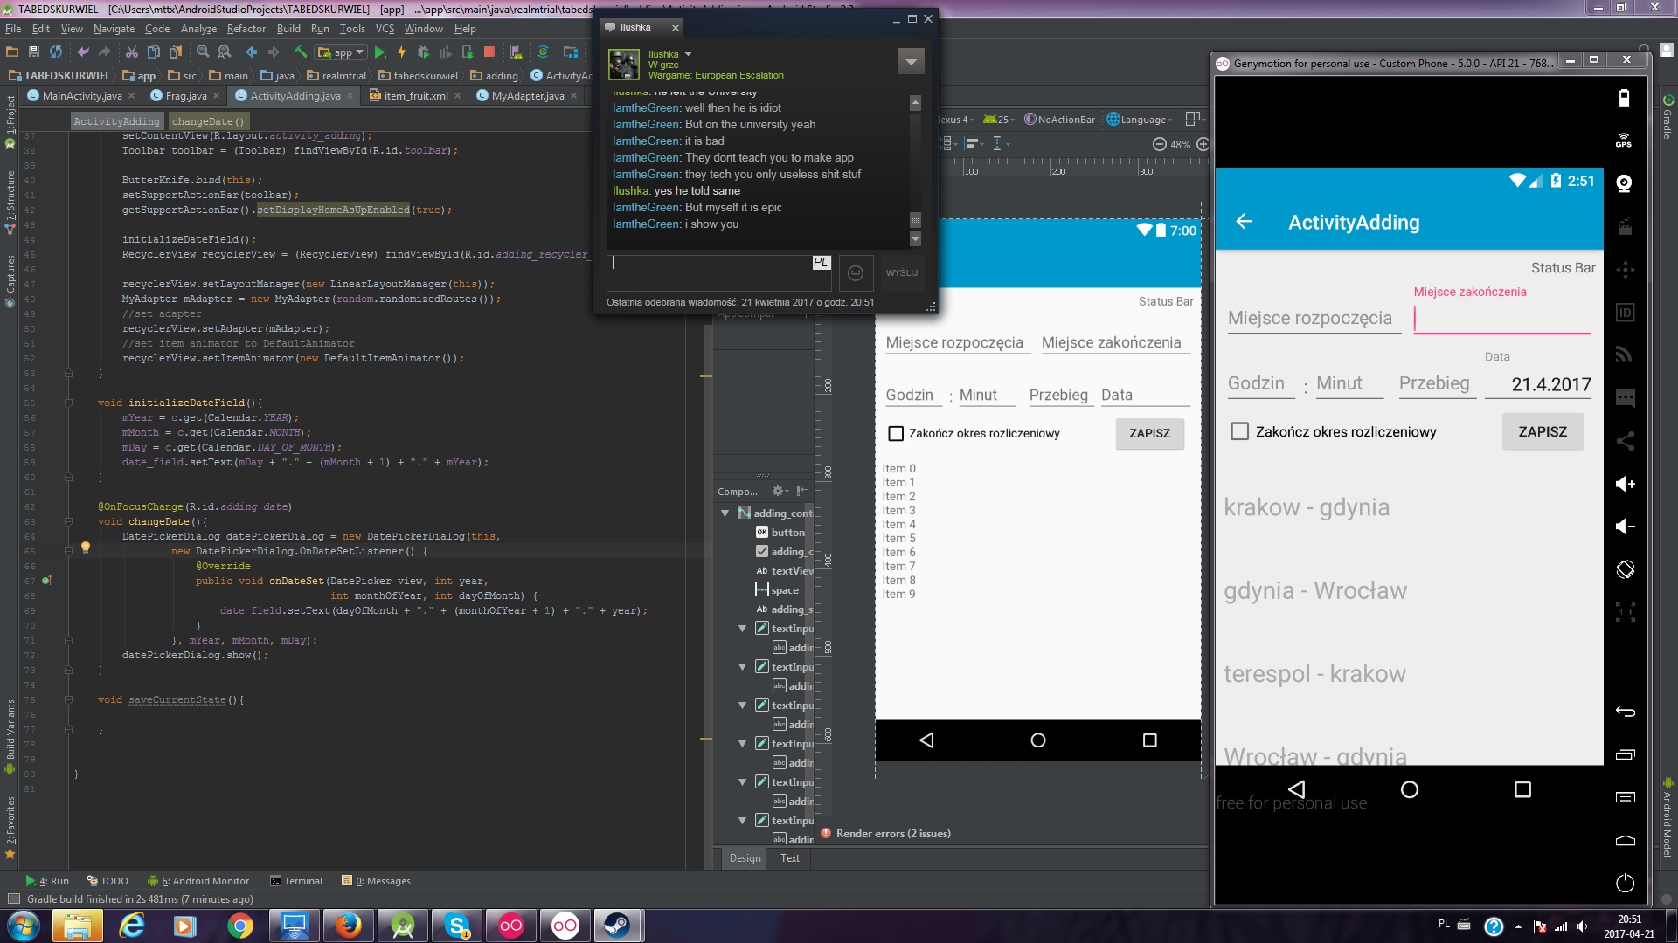Tick Zakończ okres rozliczeniowy in design preview
This screenshot has height=943, width=1678.
point(896,433)
